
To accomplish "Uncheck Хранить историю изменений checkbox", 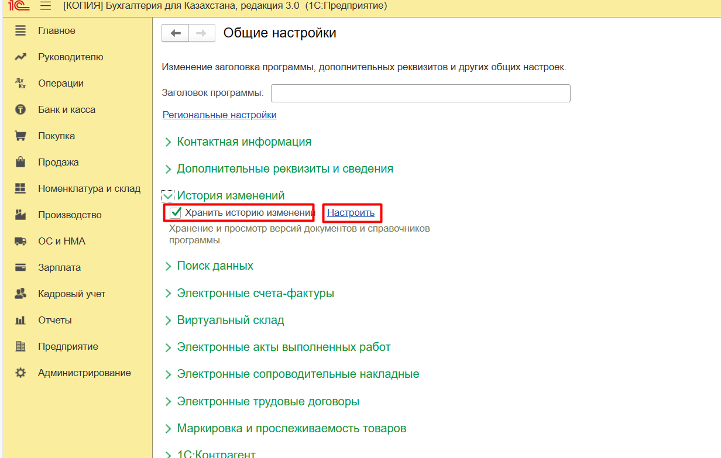I will 175,212.
